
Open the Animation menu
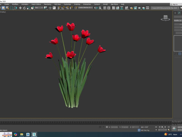25,4
